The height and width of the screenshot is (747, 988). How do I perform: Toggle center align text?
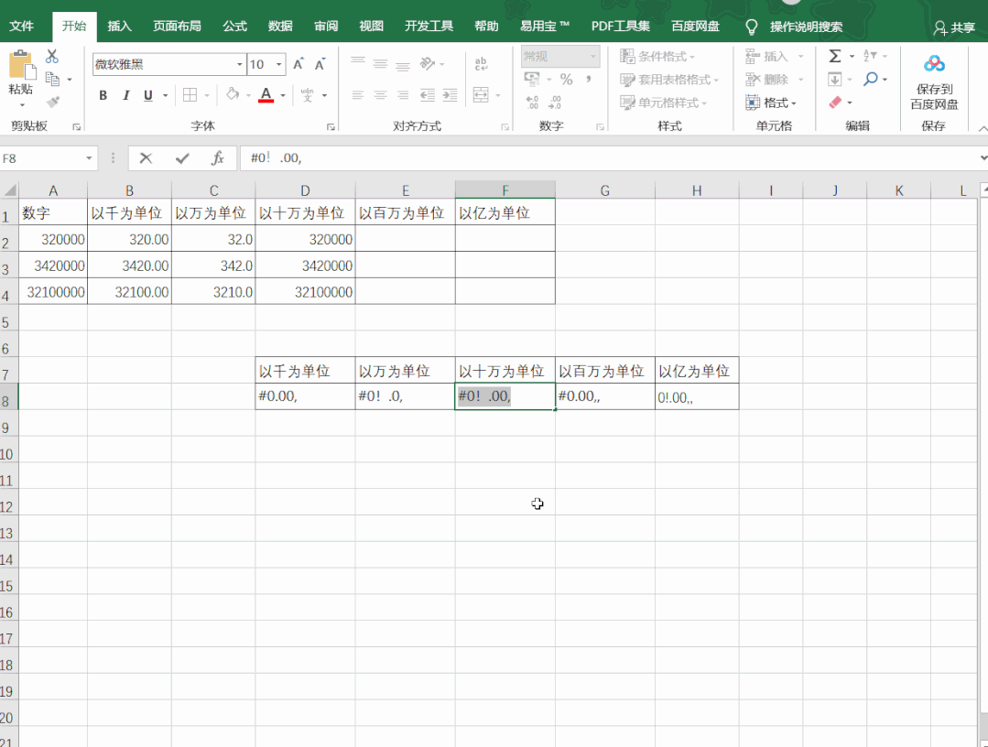380,95
